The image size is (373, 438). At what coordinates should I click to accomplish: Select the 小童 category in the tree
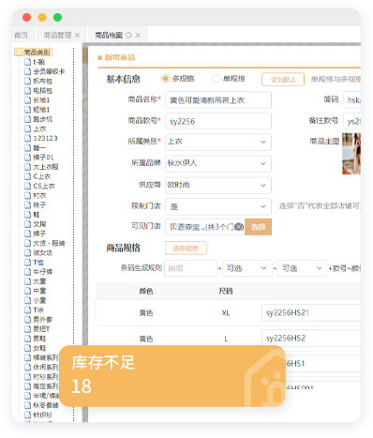(39, 300)
